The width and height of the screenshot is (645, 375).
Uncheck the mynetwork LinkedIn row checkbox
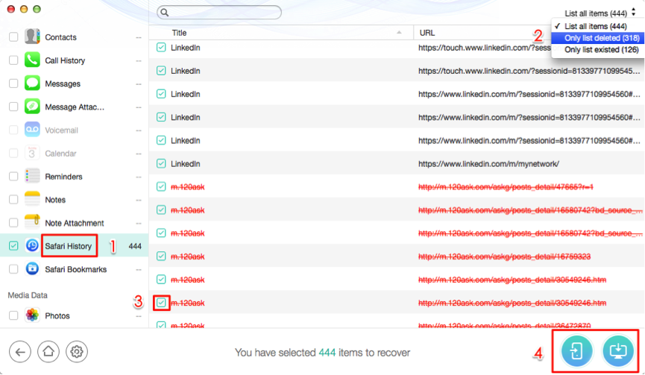pos(161,164)
